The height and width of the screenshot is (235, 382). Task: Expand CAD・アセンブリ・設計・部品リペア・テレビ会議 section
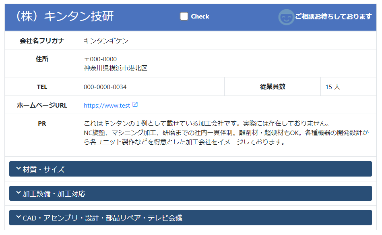[190, 218]
